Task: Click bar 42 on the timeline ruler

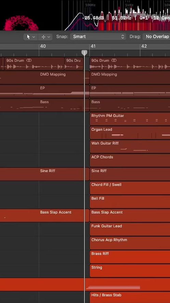Action: pos(144,46)
